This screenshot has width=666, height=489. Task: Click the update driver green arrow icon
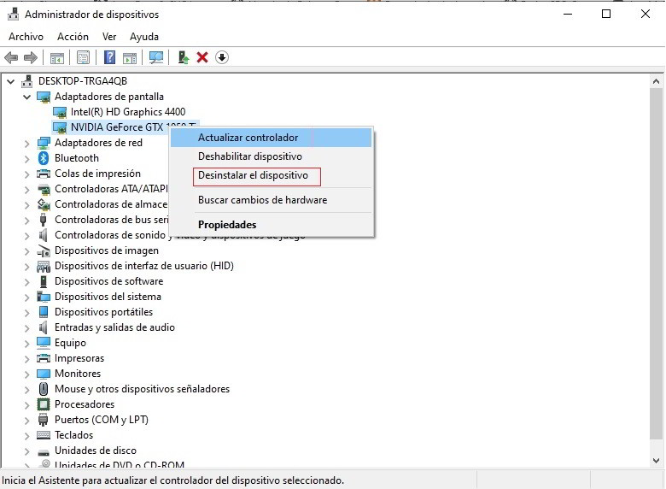[x=183, y=57]
